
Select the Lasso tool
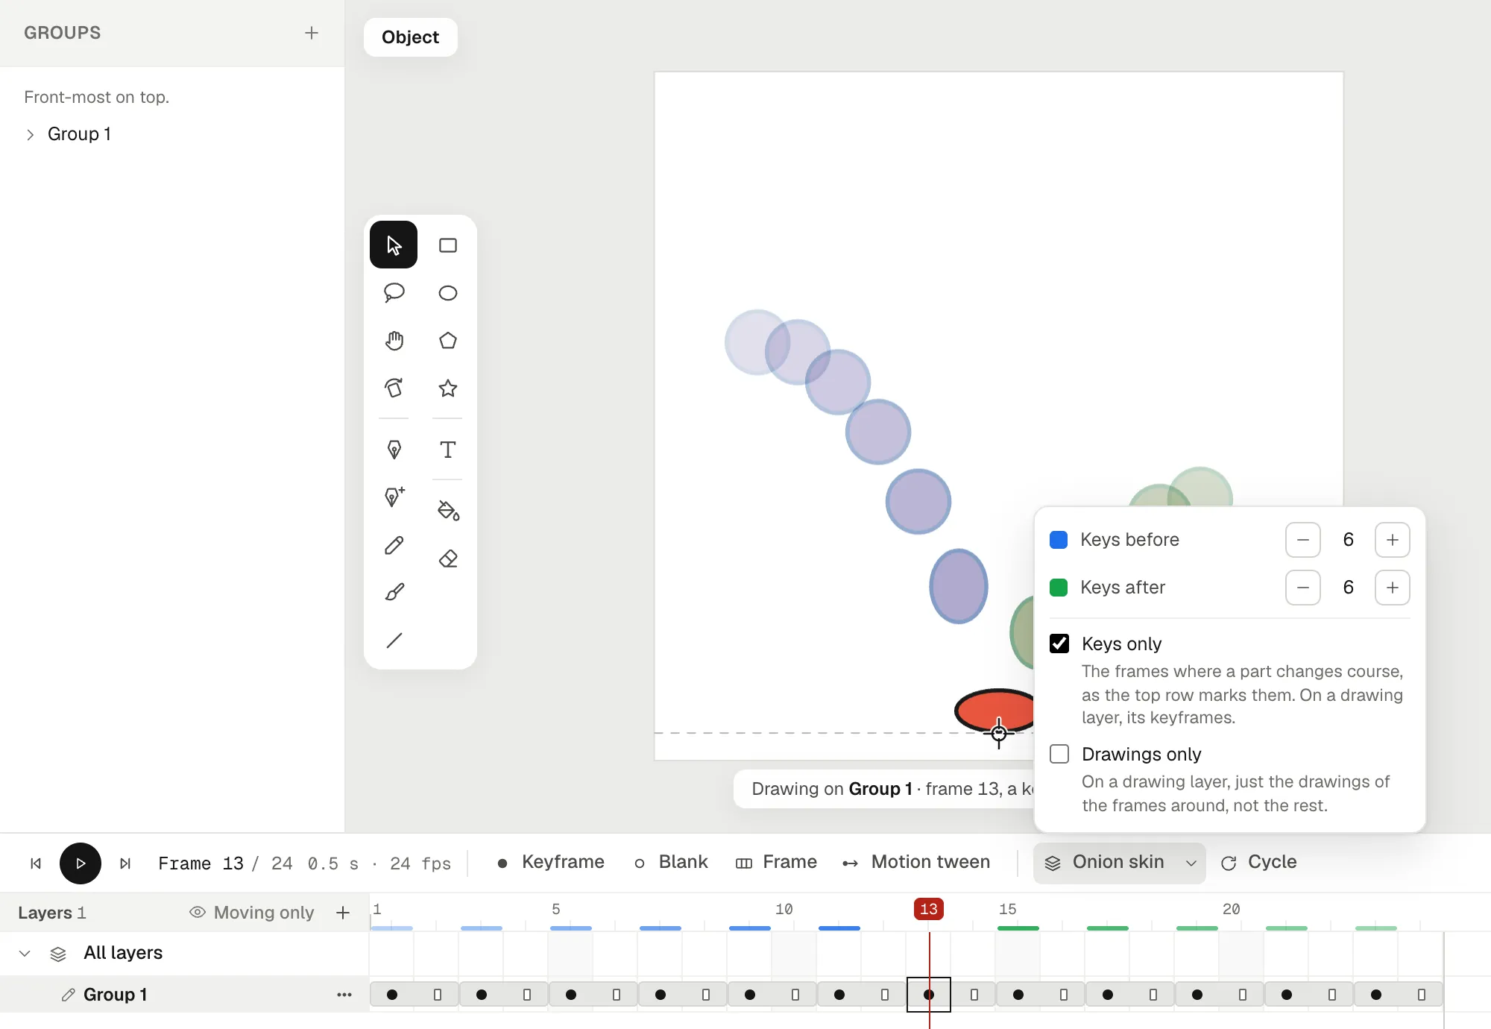[394, 293]
